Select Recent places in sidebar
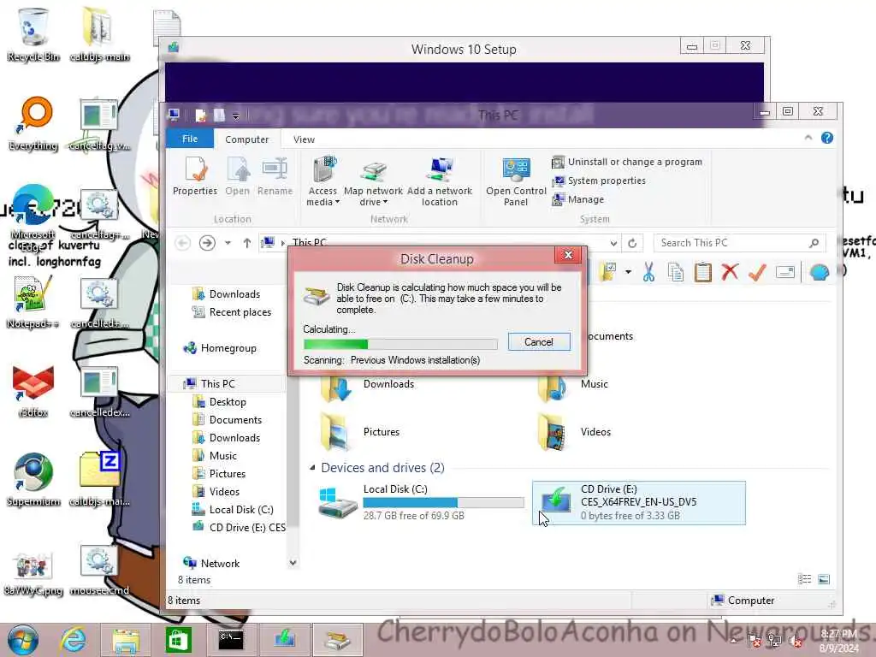876x657 pixels. pos(232,312)
